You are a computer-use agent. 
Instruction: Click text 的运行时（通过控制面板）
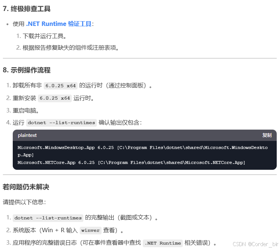click(x=115, y=85)
